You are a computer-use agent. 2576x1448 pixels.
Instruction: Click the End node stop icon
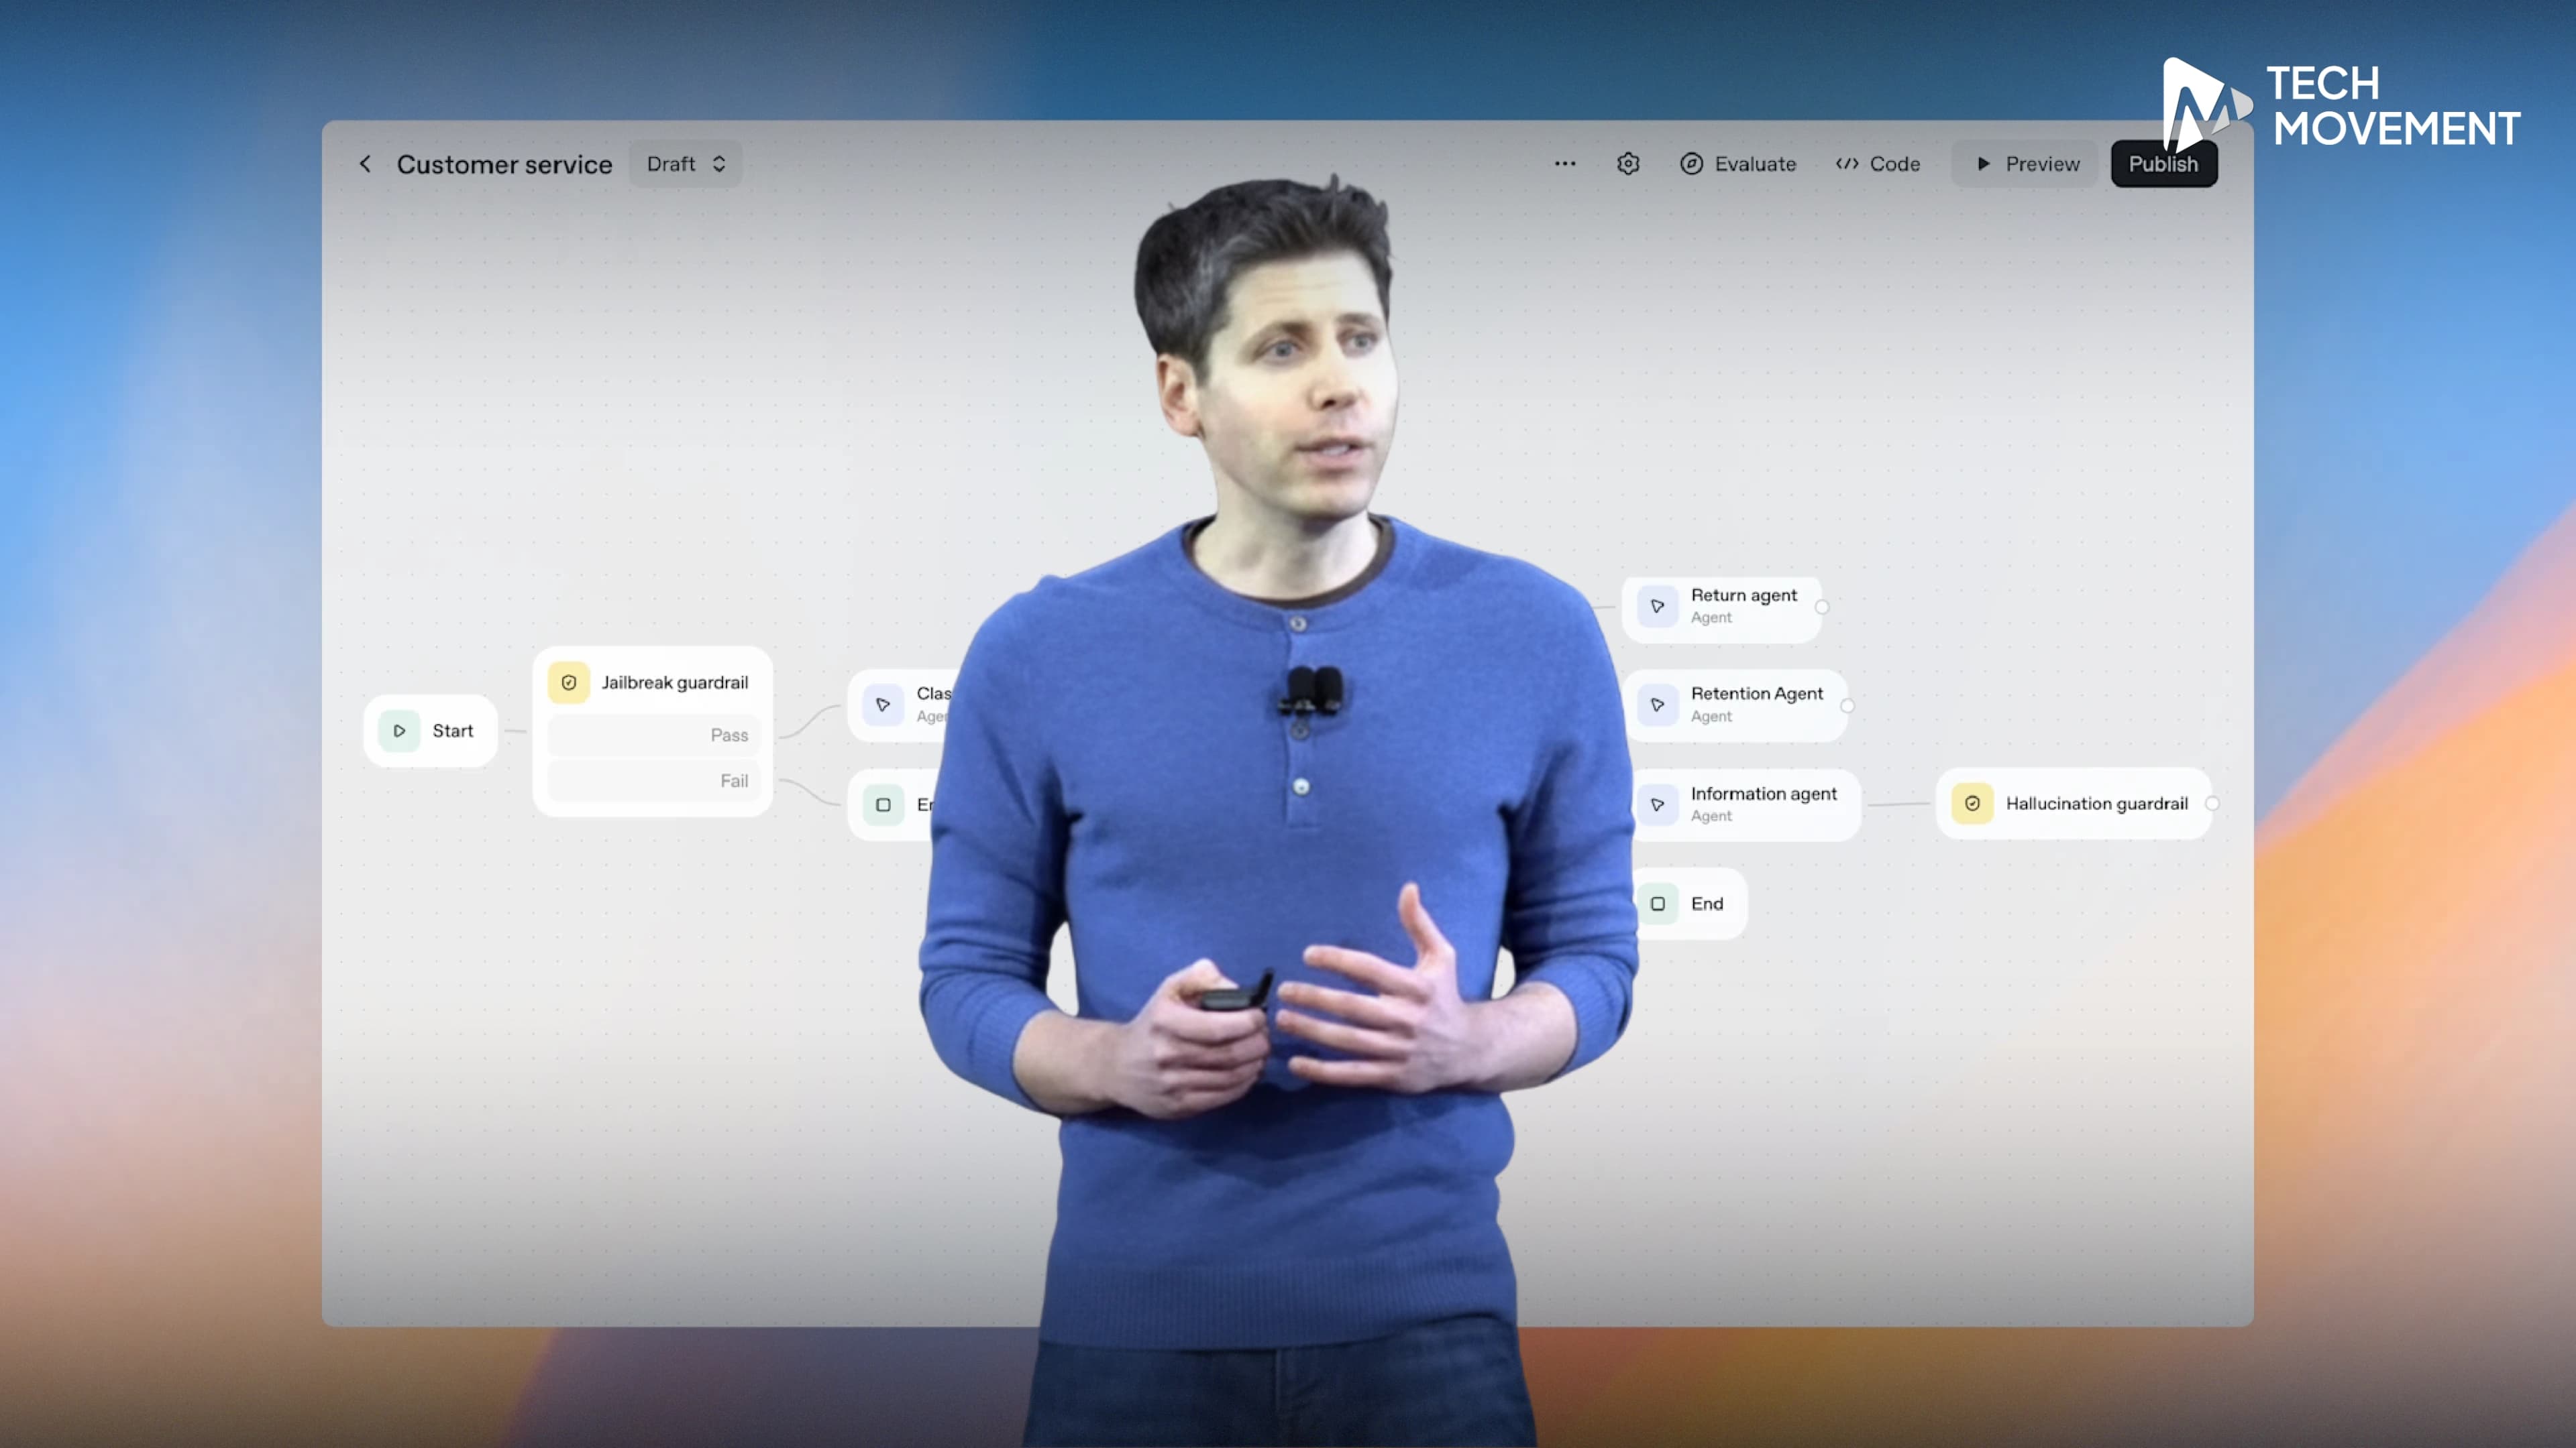1657,904
